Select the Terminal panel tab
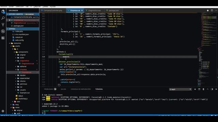The image size is (218, 122). [99, 89]
